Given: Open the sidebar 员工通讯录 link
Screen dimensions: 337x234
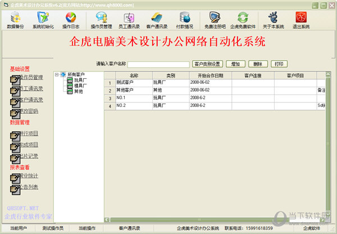Looking at the screenshot, I should 31,88.
